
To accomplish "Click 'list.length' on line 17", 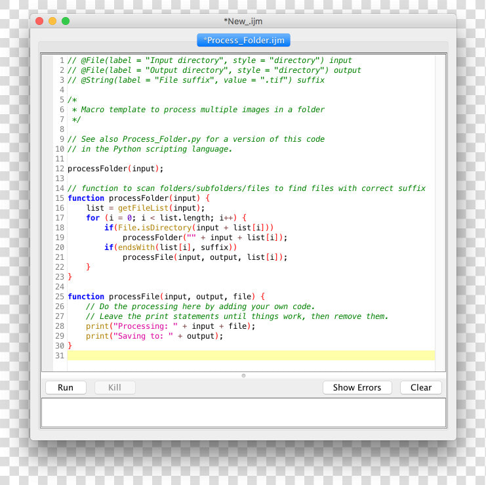I will tap(185, 218).
